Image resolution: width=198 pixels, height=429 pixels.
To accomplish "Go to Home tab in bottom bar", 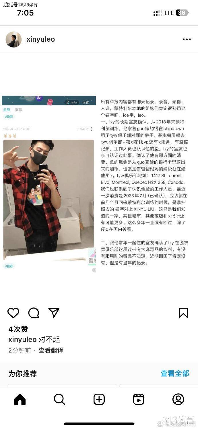I will 20,399.
